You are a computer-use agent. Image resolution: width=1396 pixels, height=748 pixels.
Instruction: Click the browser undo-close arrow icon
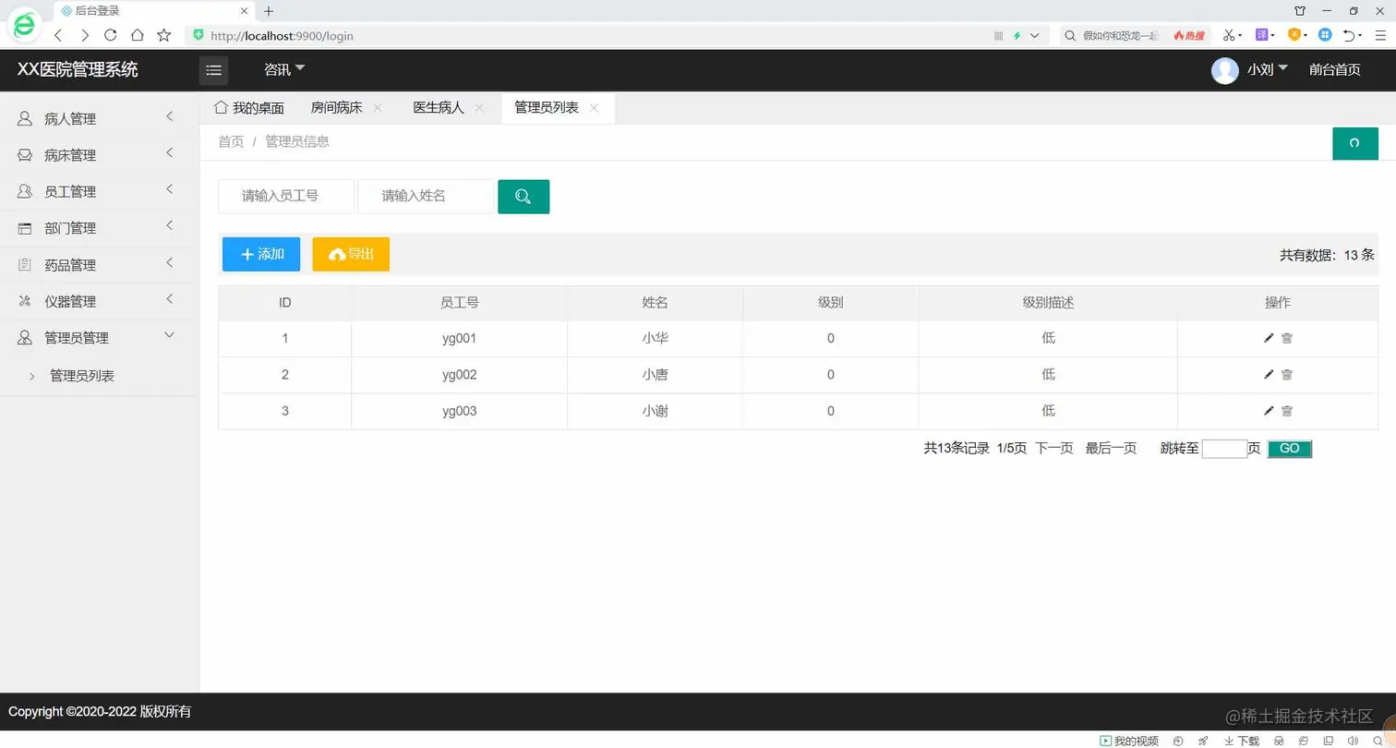click(x=1349, y=35)
